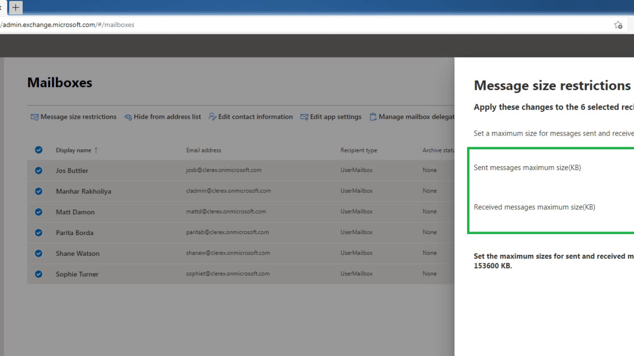
Task: Click the sort arrow beside Display name
Action: (x=96, y=150)
